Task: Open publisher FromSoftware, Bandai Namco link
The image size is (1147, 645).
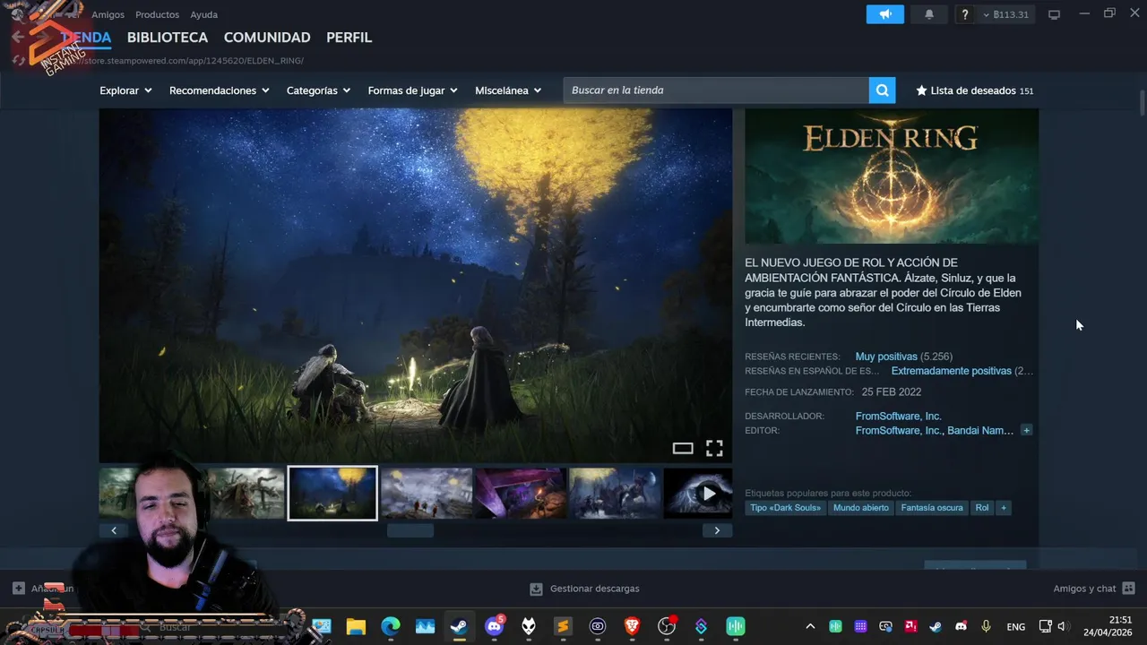Action: [x=935, y=431]
